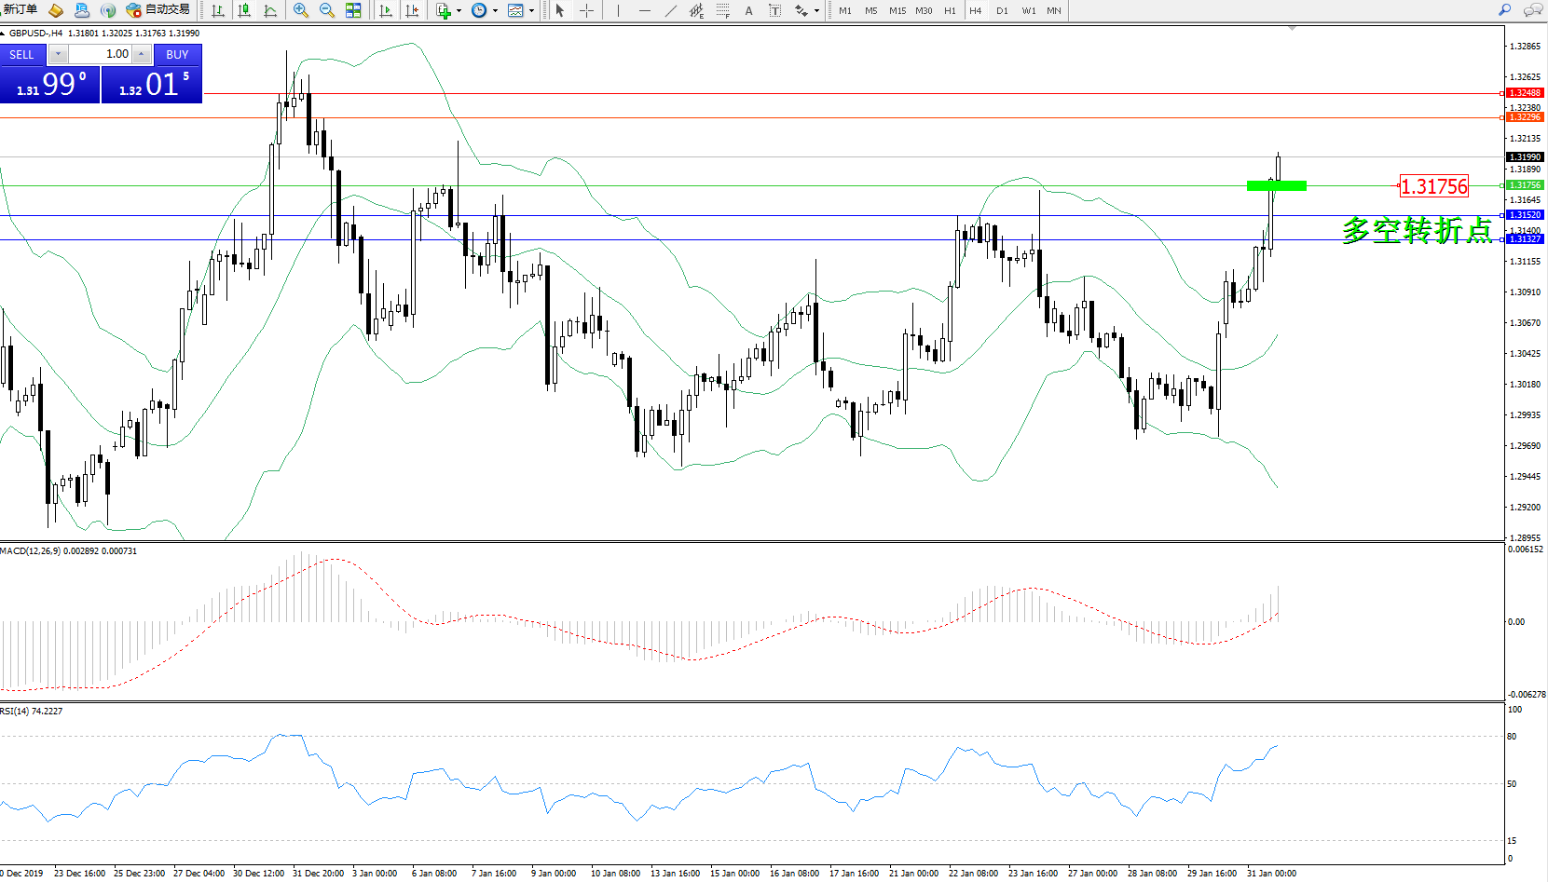Click the BUY button
Screen dimensions: 1548x882
point(177,55)
